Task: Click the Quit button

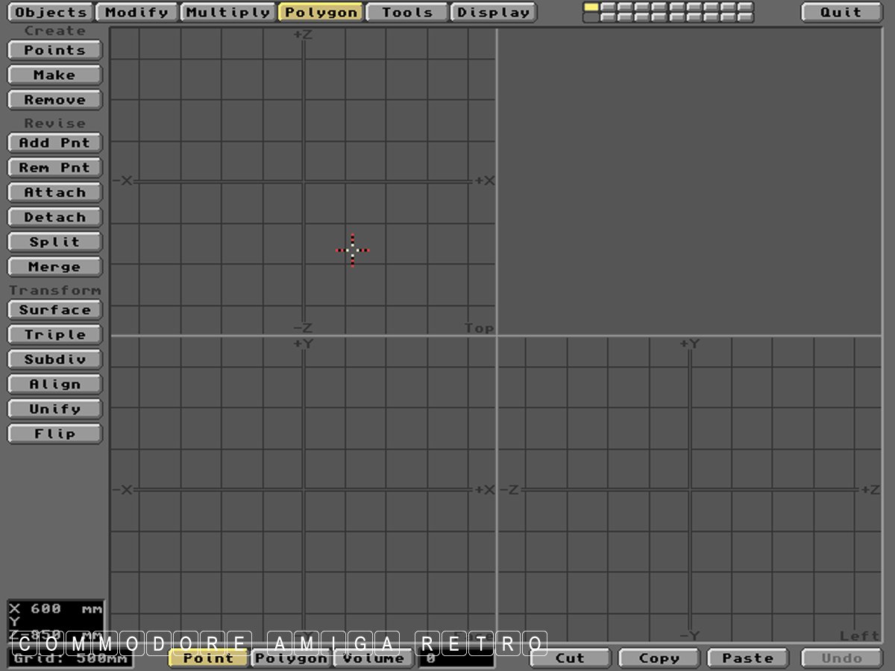Action: [841, 13]
